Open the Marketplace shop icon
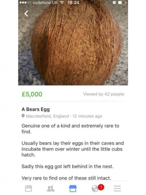This screenshot has height=195, width=146. [73, 188]
